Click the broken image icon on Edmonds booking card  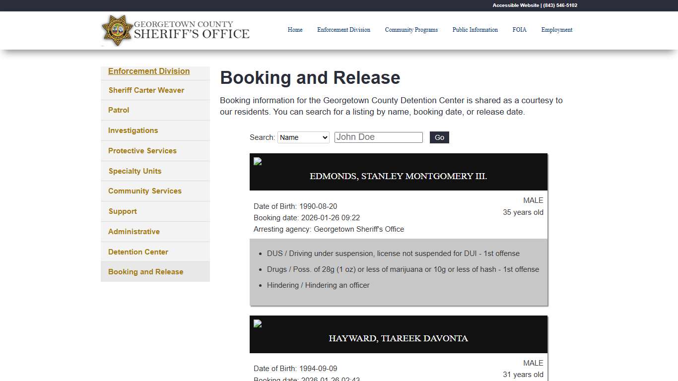click(257, 161)
